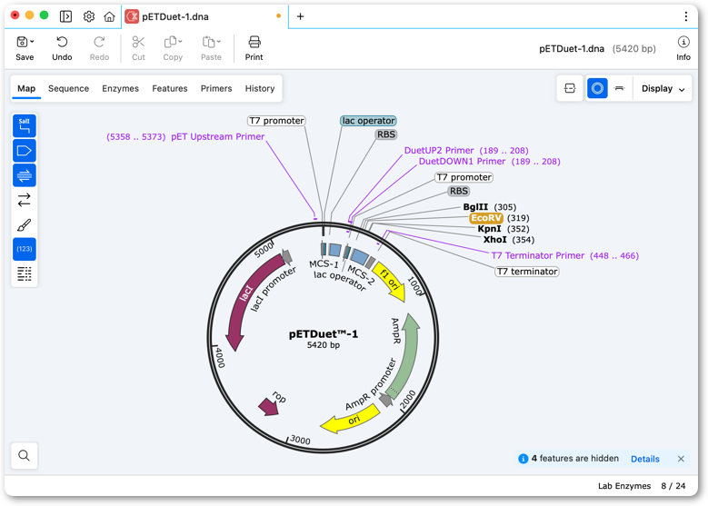Click the blue info icon in notification

click(523, 459)
